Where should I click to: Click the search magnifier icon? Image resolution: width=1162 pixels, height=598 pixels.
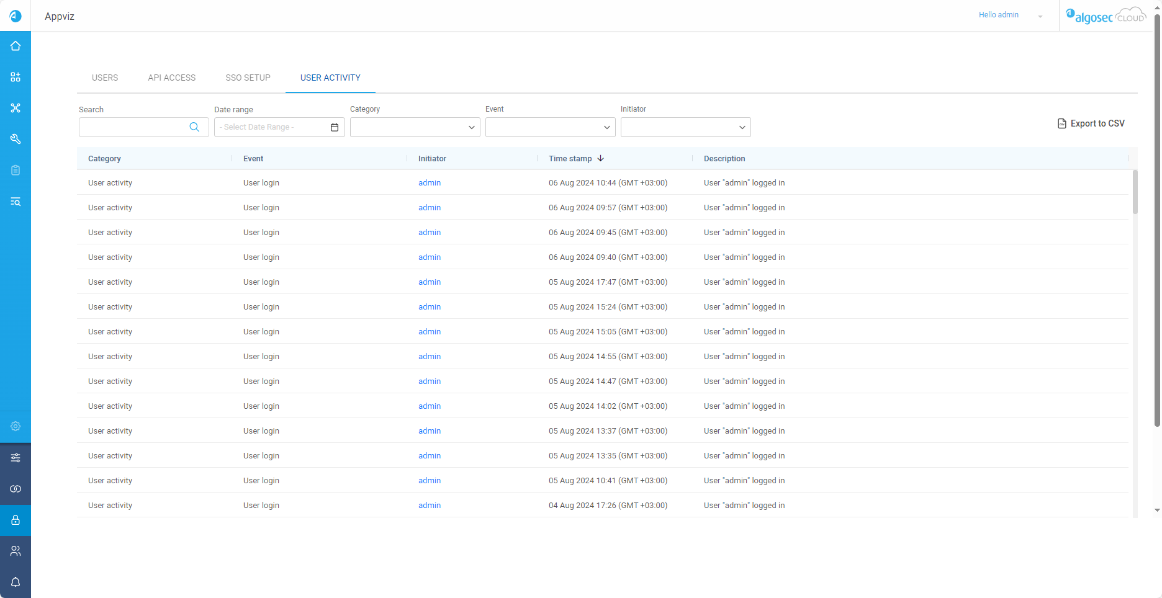[194, 127]
